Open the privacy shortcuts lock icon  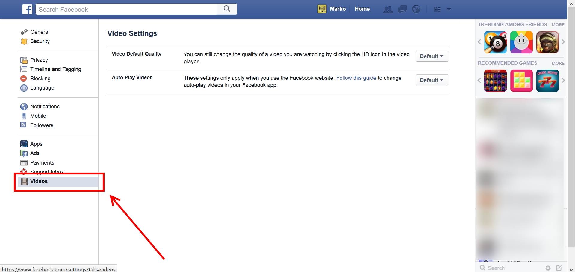coord(437,10)
